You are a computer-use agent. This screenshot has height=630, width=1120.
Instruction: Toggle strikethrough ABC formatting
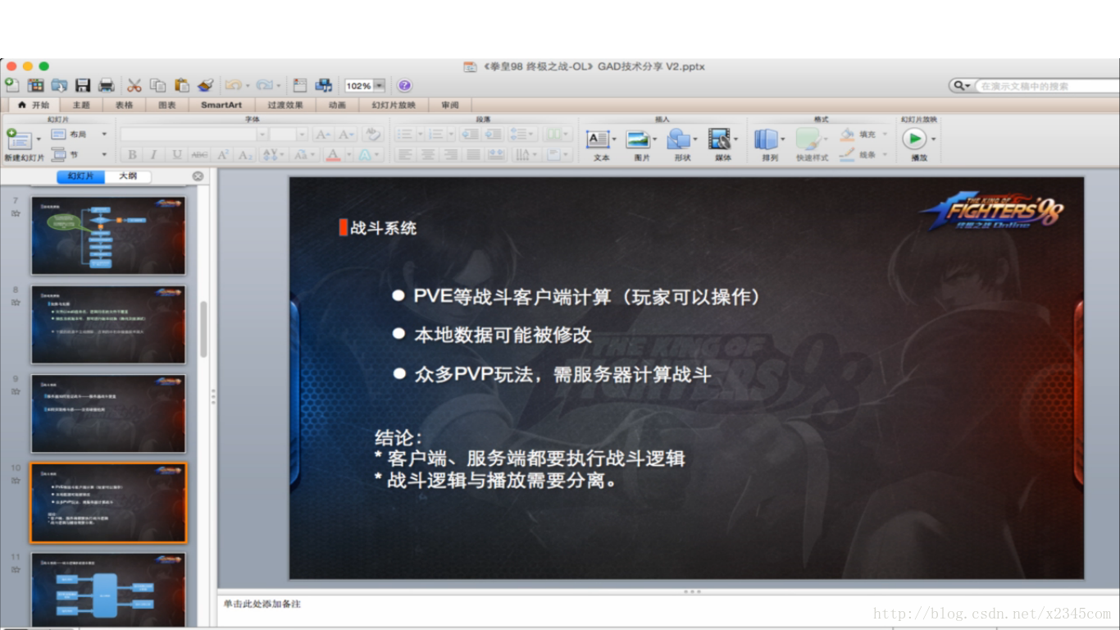[199, 154]
